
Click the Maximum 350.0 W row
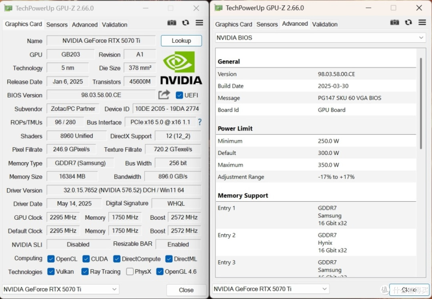pyautogui.click(x=316, y=165)
